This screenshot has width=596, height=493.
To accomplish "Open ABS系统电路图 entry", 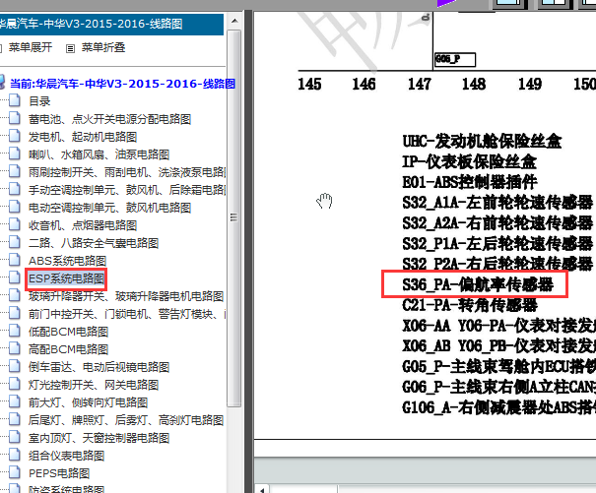I will (67, 261).
